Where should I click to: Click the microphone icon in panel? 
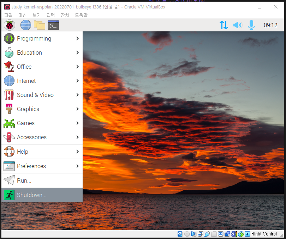[x=251, y=25]
